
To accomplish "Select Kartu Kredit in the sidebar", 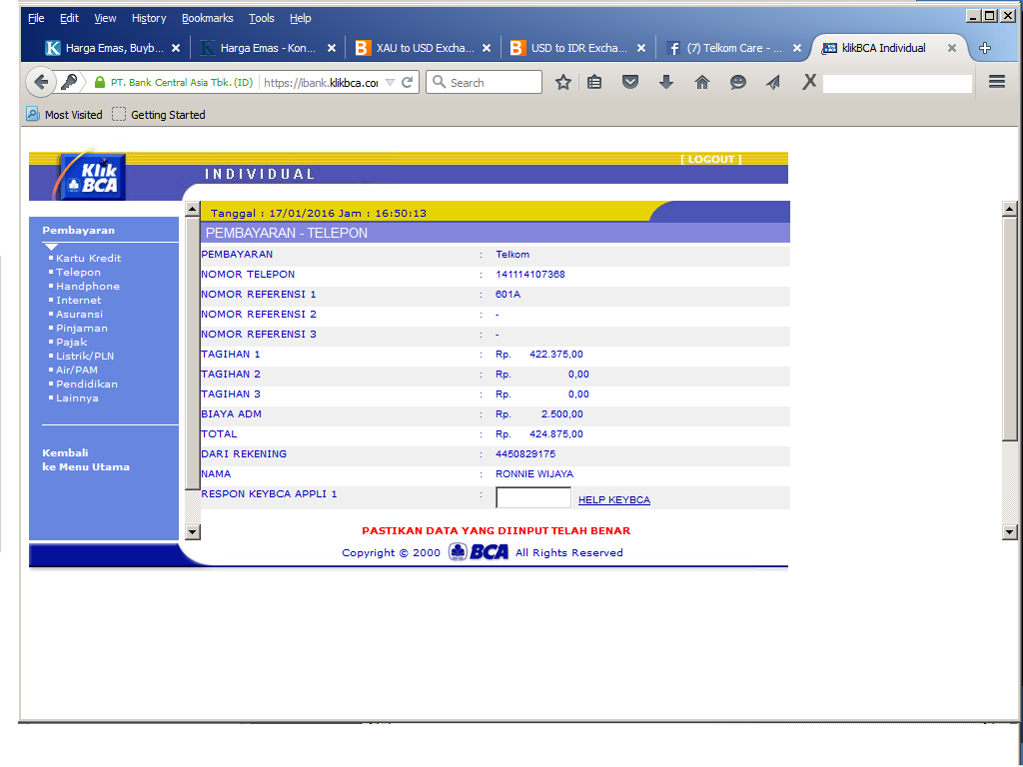I will (x=88, y=259).
